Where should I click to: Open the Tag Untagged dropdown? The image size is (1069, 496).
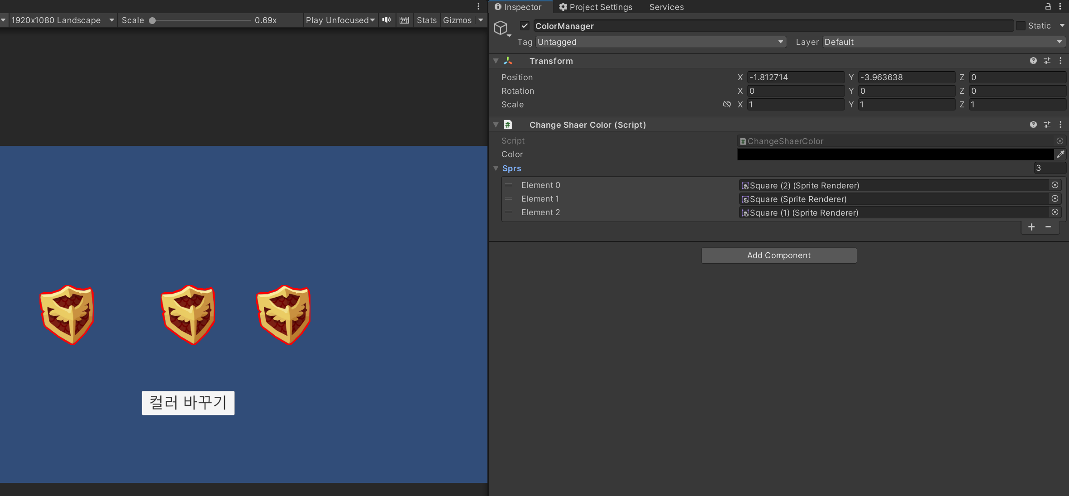[x=660, y=42]
